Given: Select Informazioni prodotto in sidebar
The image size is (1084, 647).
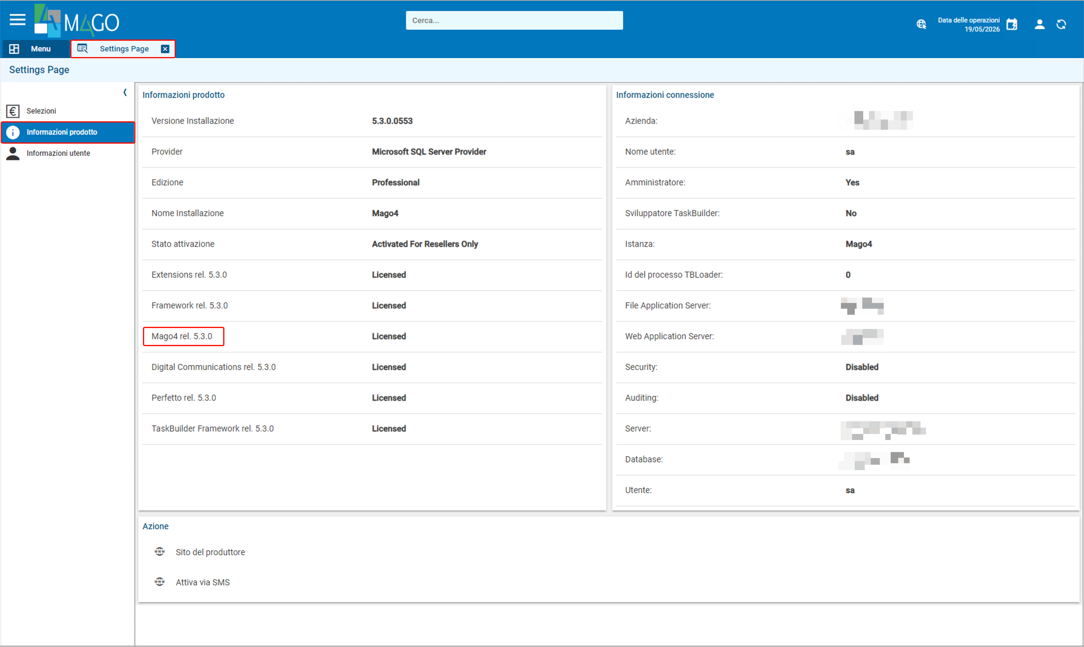Looking at the screenshot, I should pyautogui.click(x=68, y=132).
